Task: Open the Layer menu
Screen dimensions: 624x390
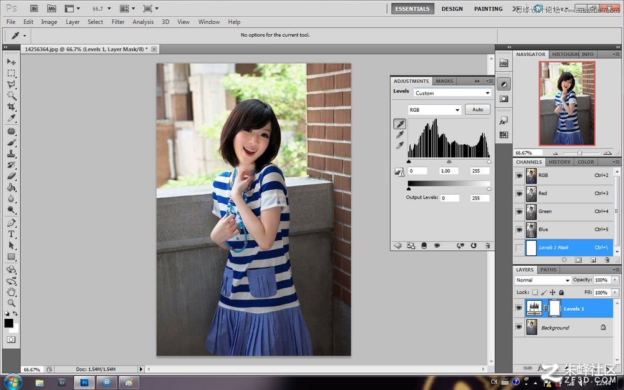Action: point(72,22)
